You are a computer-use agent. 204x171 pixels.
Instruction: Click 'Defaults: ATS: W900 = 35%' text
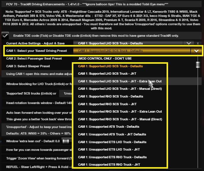point(26,133)
